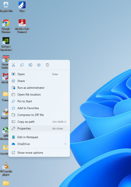The image size is (131, 187).
Task: Select the Google Chrome desktop shortcut
Action: coord(6,26)
